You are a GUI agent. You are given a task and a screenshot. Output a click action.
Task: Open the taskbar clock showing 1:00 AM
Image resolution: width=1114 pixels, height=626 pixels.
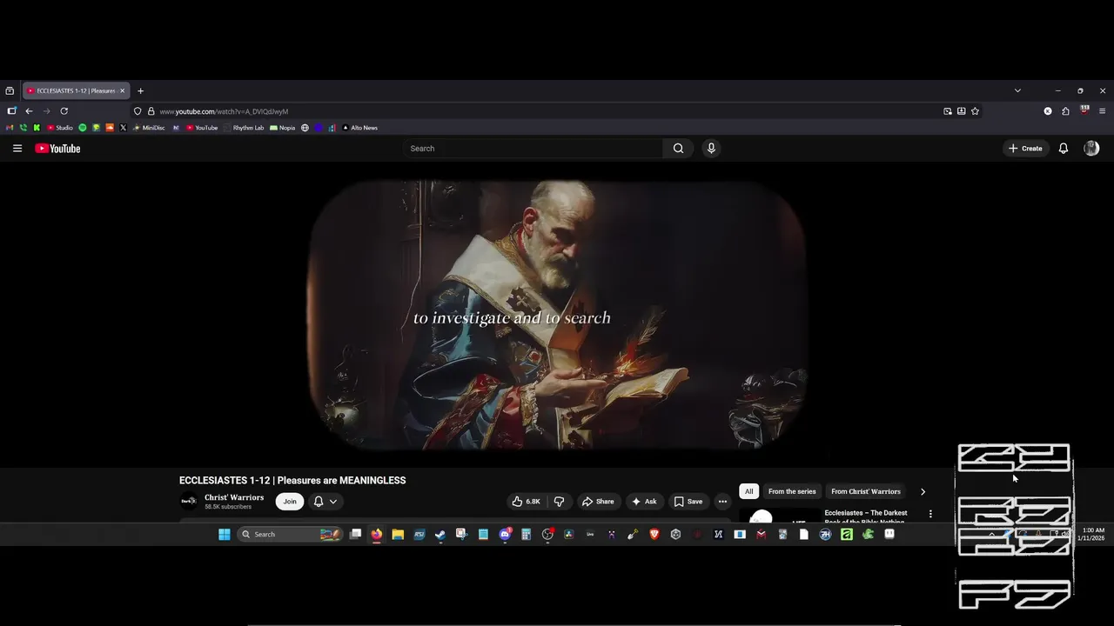(x=1091, y=534)
